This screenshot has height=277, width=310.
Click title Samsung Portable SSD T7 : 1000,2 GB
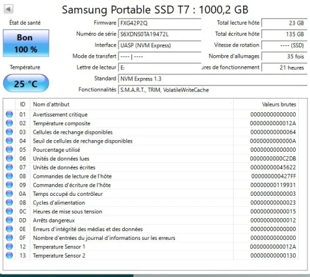[155, 10]
